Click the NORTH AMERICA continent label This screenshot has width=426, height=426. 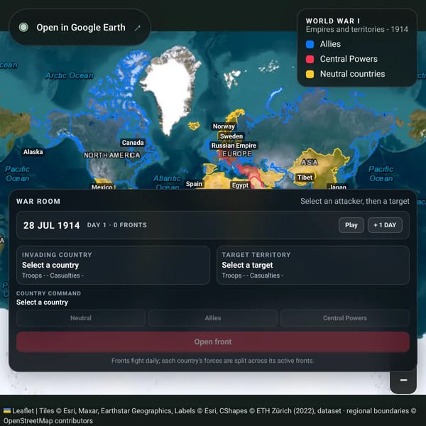112,155
